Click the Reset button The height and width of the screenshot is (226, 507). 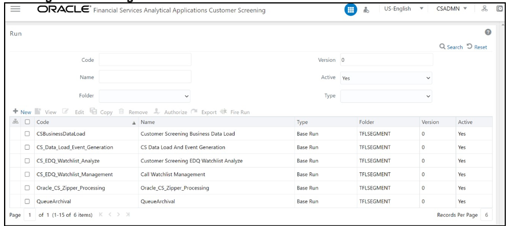click(x=478, y=47)
